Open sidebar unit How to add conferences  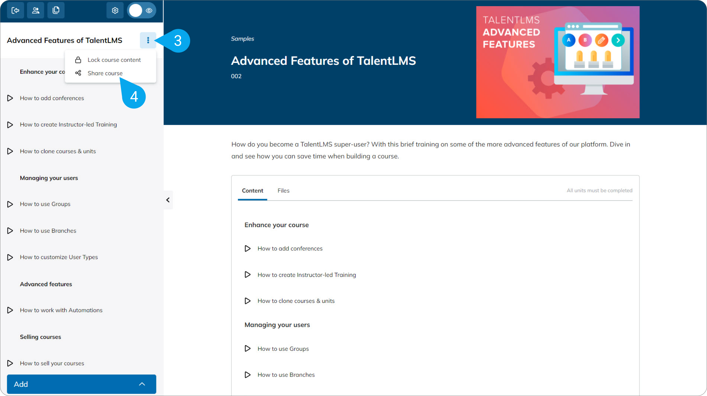(52, 98)
